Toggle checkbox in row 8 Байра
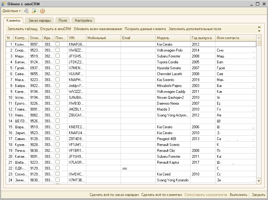268x200 pixels. pyautogui.click(x=58, y=85)
